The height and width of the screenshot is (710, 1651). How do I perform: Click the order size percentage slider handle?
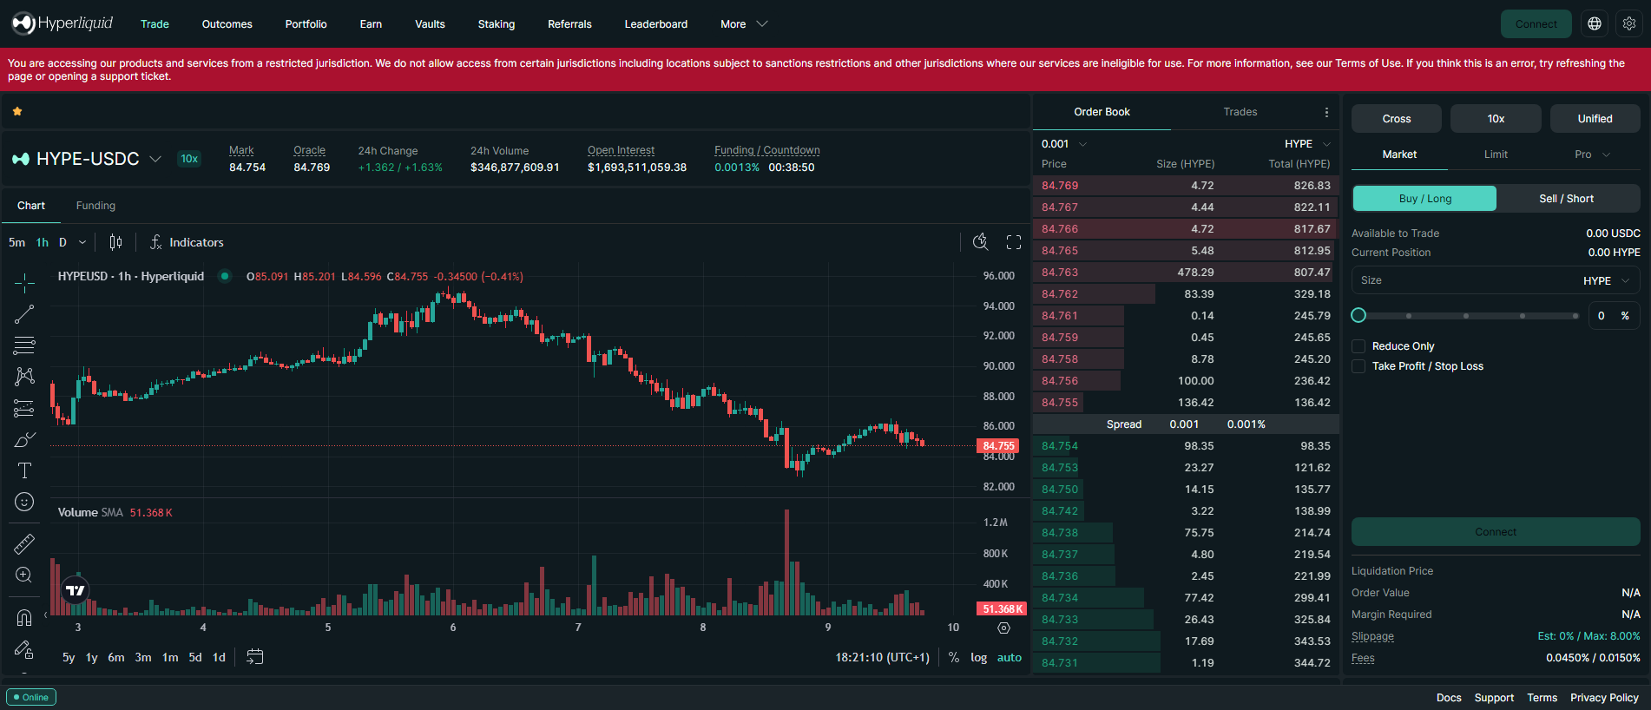tap(1359, 315)
